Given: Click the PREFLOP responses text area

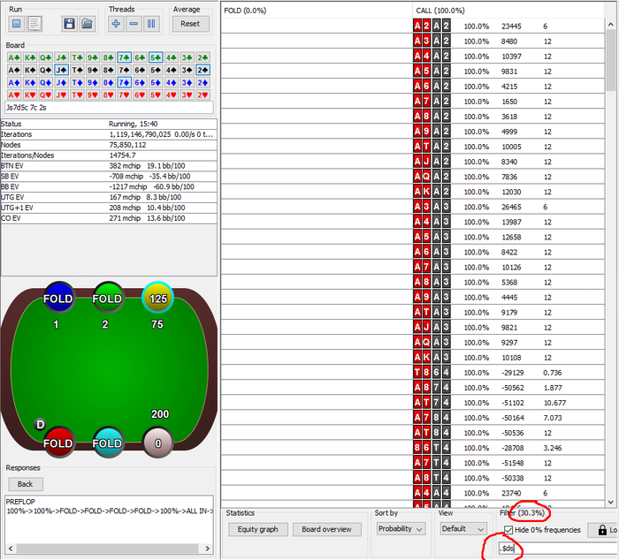Looking at the screenshot, I should 110,518.
